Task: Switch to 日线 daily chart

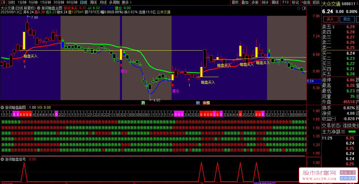Action: pos(83,2)
